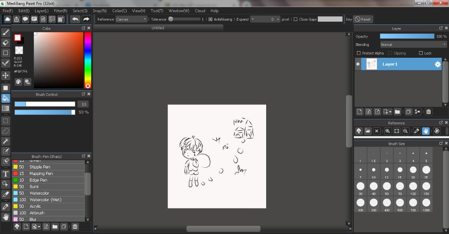Open Layer1 settings gear

tap(438, 64)
